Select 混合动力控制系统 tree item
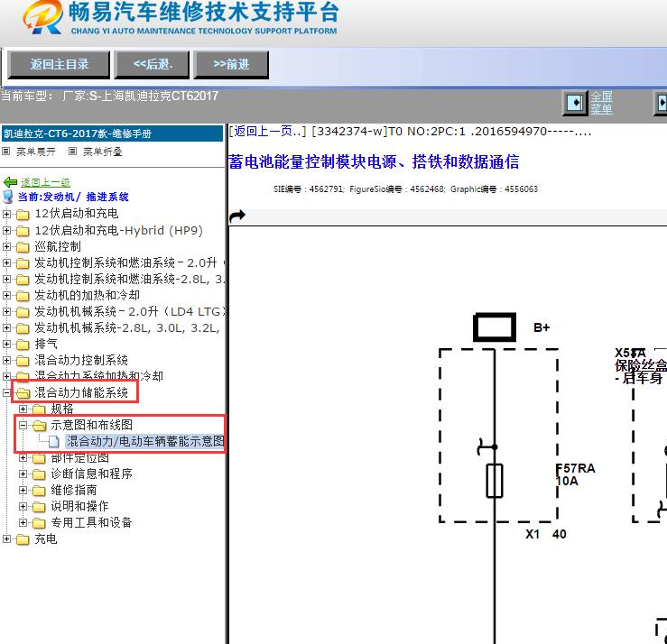 (81, 360)
